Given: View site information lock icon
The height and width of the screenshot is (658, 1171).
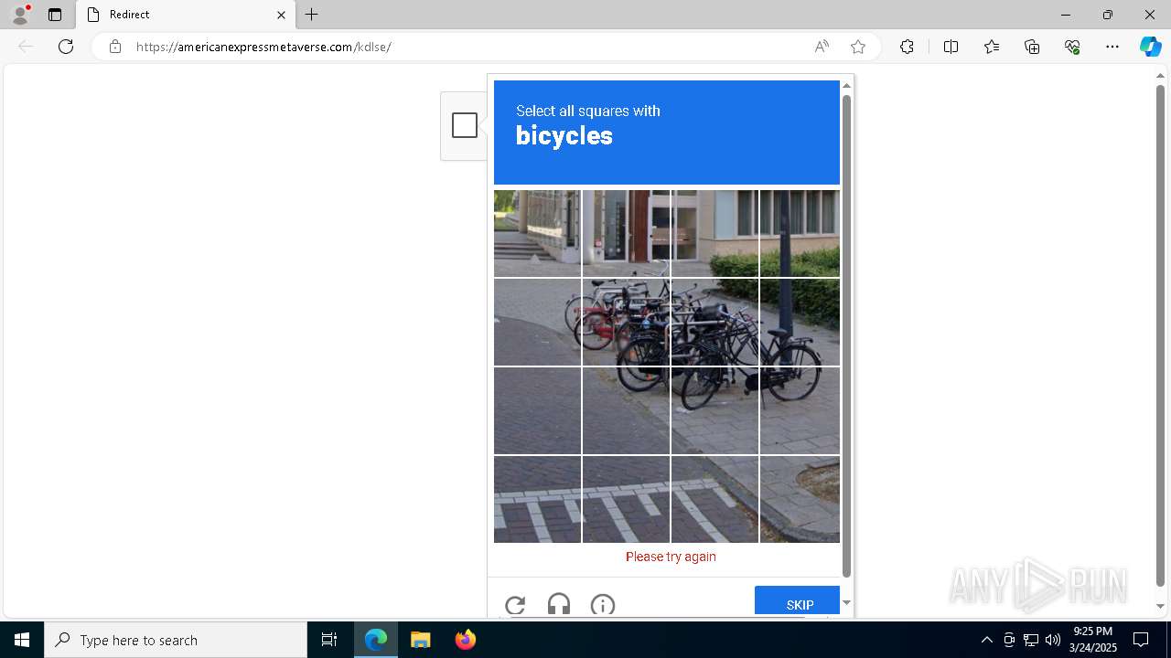Looking at the screenshot, I should coord(114,47).
